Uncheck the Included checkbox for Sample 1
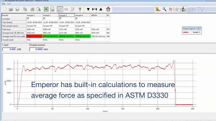 [28, 18]
